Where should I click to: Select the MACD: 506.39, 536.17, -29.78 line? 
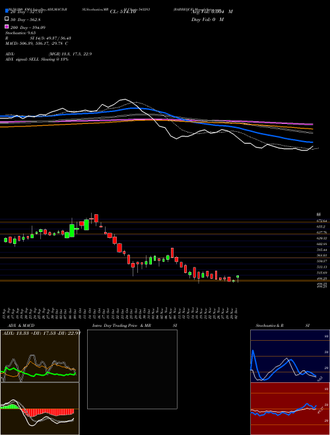36,43
